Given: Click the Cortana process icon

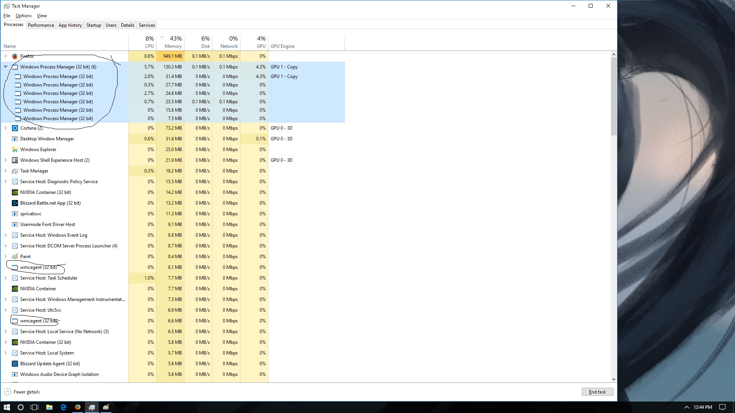Looking at the screenshot, I should [15, 128].
